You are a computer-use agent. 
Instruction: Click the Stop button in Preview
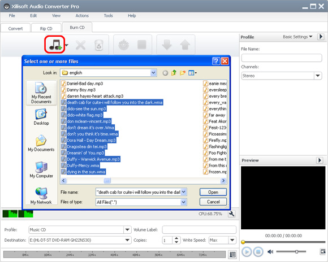click(258, 252)
